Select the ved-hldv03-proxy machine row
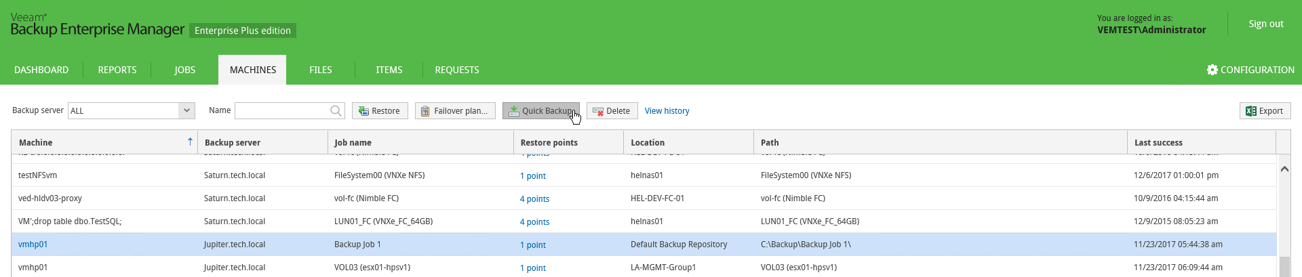Viewport: 1302px width, 277px height. point(644,198)
